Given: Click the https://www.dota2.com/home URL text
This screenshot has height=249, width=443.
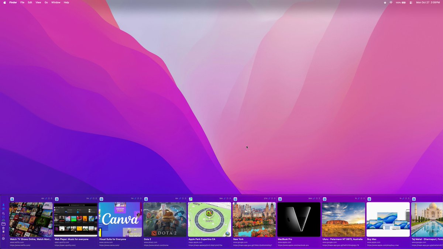Looking at the screenshot, I should pos(156,245).
